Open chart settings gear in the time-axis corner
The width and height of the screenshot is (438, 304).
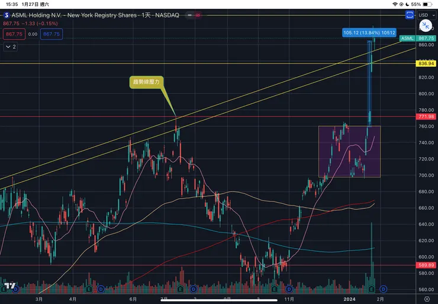427,299
